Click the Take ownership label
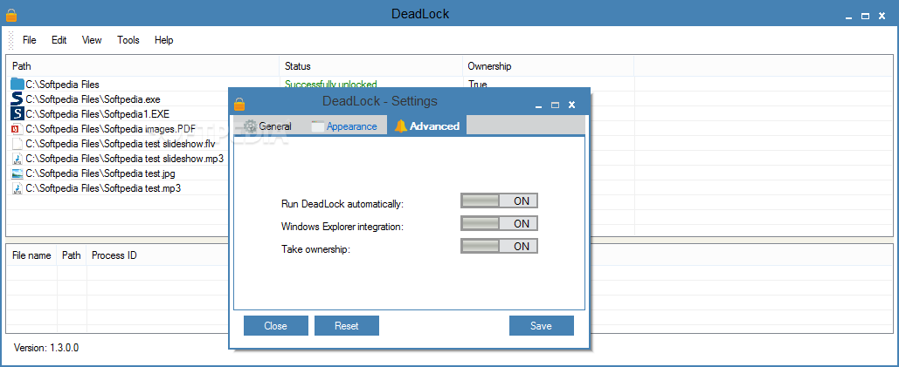This screenshot has width=899, height=367. [x=315, y=249]
